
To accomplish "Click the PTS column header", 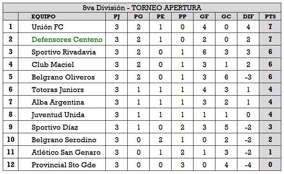I will pyautogui.click(x=270, y=16).
